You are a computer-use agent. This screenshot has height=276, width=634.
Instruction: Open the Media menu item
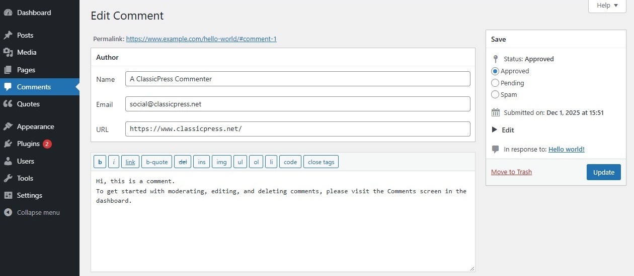(x=40, y=52)
